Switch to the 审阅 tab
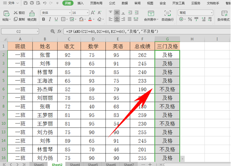This screenshot has height=166, width=231. (x=137, y=3)
